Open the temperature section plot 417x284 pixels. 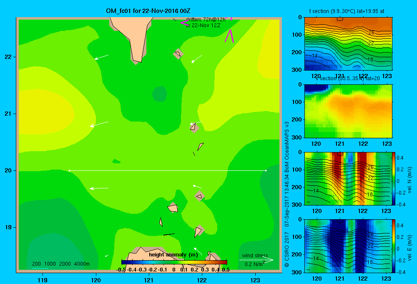348,43
